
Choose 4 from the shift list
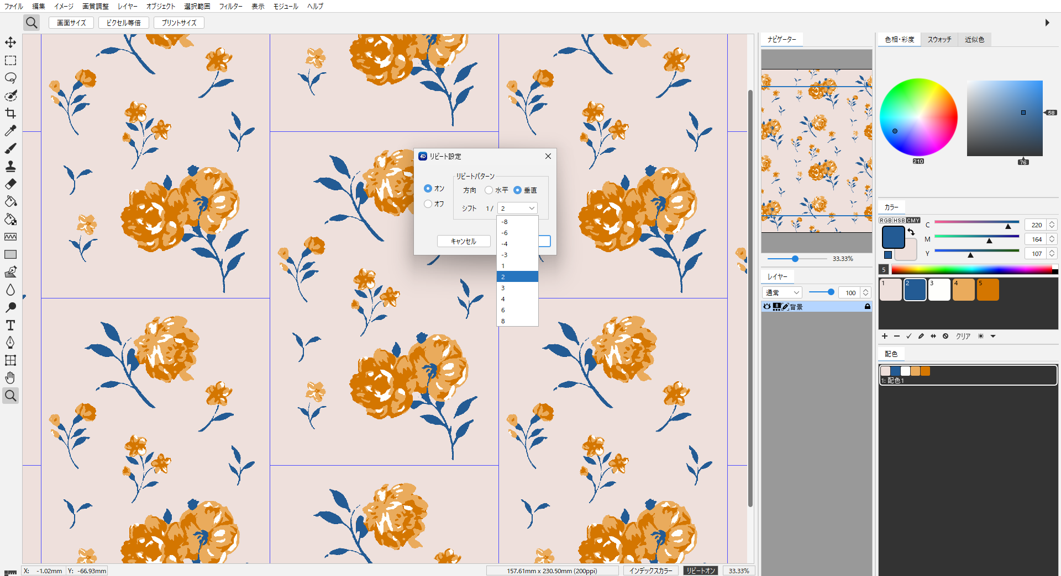[x=518, y=299]
